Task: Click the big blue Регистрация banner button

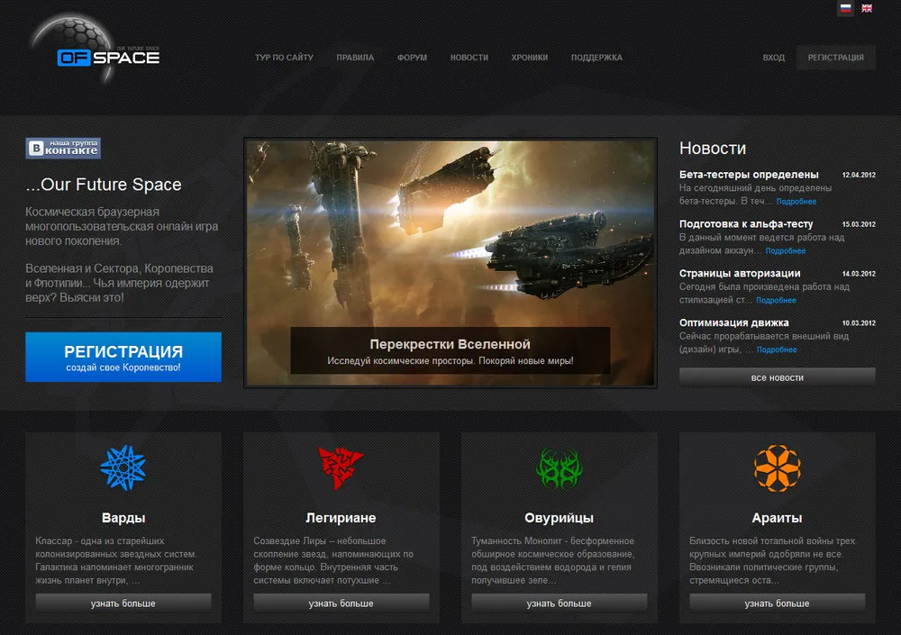Action: coord(123,357)
